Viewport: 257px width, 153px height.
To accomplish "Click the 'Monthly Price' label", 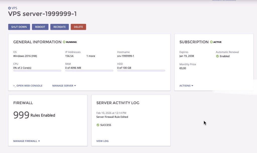I will [188, 64].
